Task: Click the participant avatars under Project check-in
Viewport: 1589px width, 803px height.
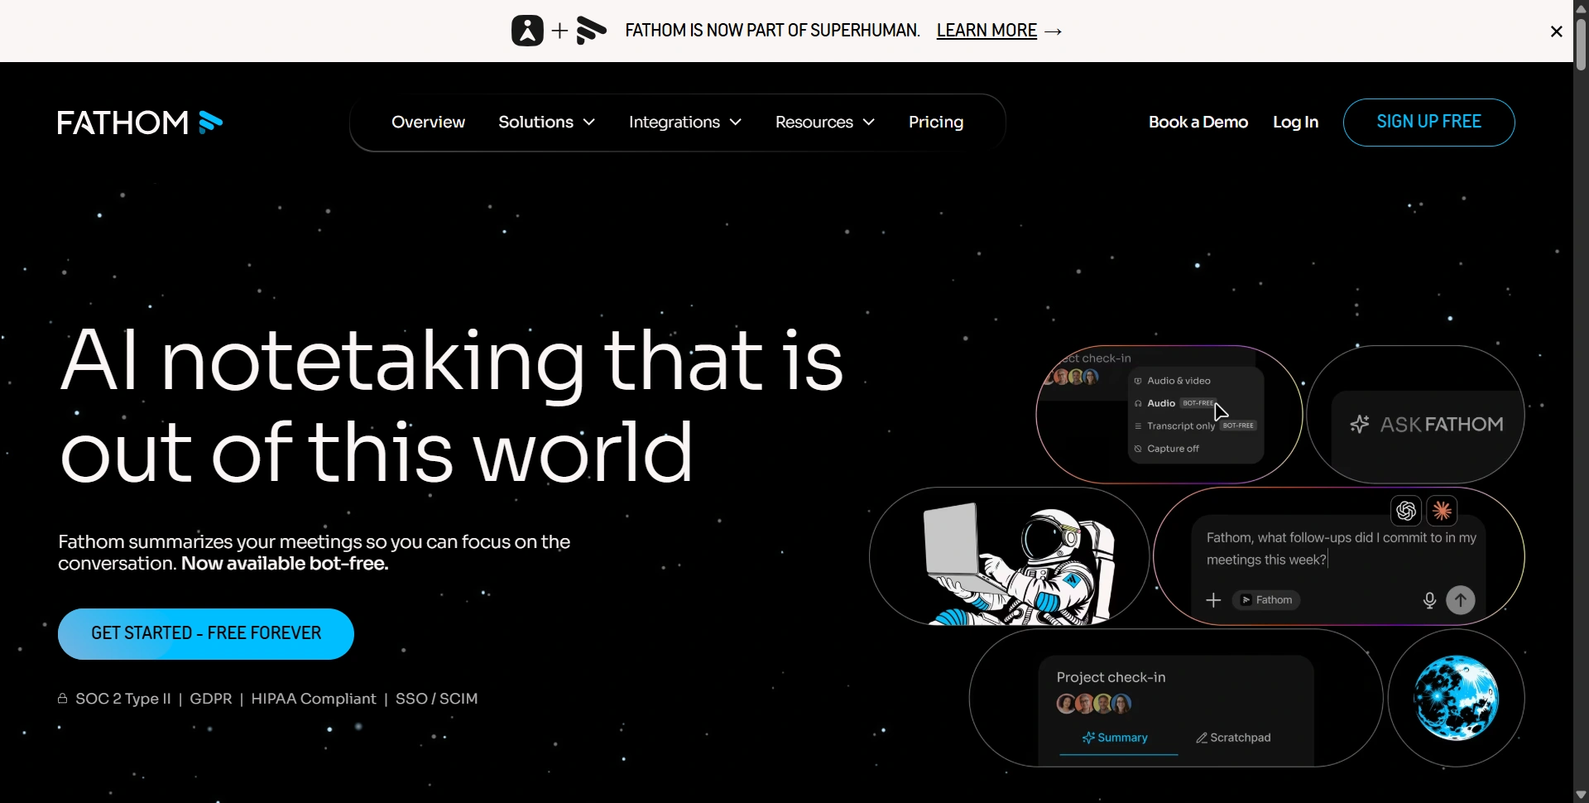Action: [1093, 704]
